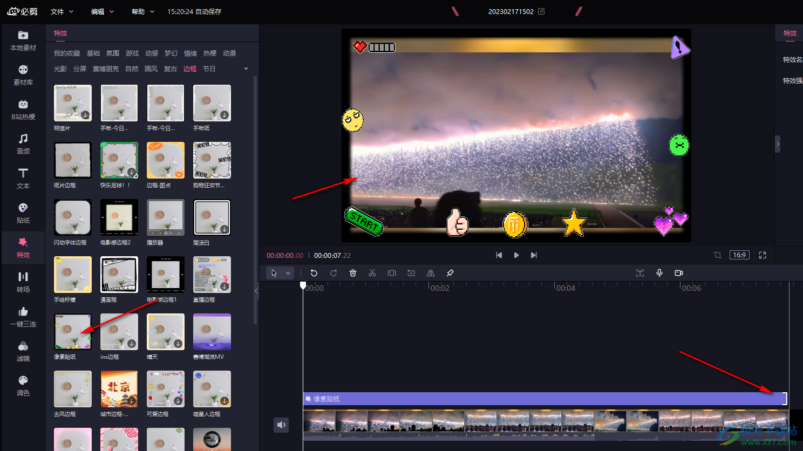This screenshot has height=451, width=803.
Task: Click the undo icon in timeline toolbar
Action: [314, 273]
